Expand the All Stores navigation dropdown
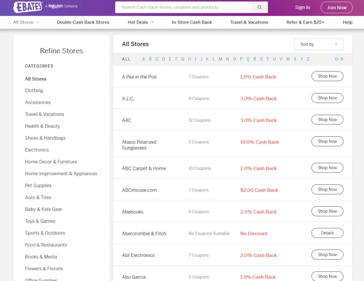The height and width of the screenshot is (281, 364). click(x=26, y=22)
